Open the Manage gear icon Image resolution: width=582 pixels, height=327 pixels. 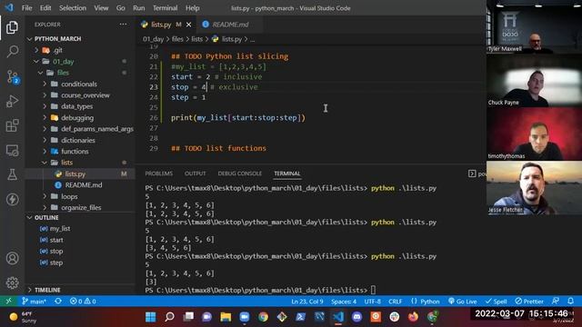[x=12, y=282]
